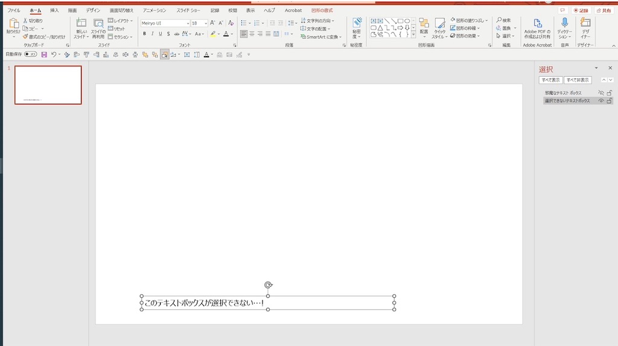Viewport: 618px width, 346px height.
Task: Click the rotation handle above the text box
Action: coord(269,285)
